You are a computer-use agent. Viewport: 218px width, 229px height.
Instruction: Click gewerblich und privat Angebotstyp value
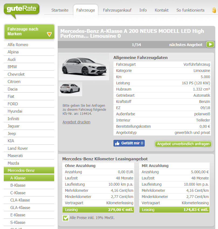[x=192, y=133]
